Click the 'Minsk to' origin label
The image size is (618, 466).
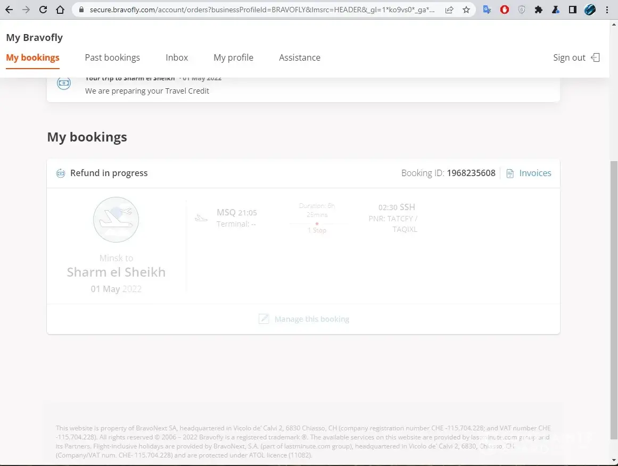[x=116, y=258]
